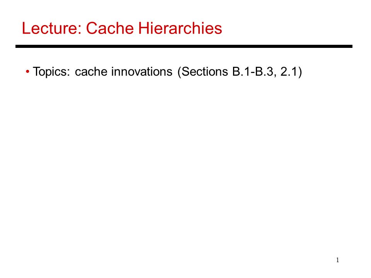Click the capital letter L in Lecture
Image resolution: width=371 pixels, height=278 pixels.
click(x=26, y=28)
